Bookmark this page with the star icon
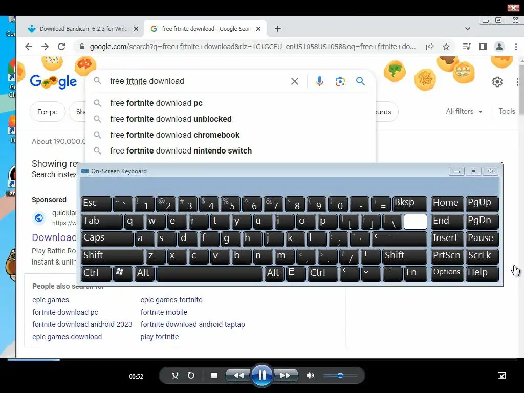The image size is (524, 393). coord(446,47)
